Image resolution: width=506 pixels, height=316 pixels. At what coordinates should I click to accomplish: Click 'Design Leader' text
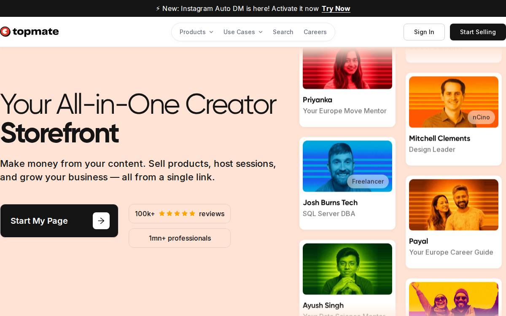[432, 150]
